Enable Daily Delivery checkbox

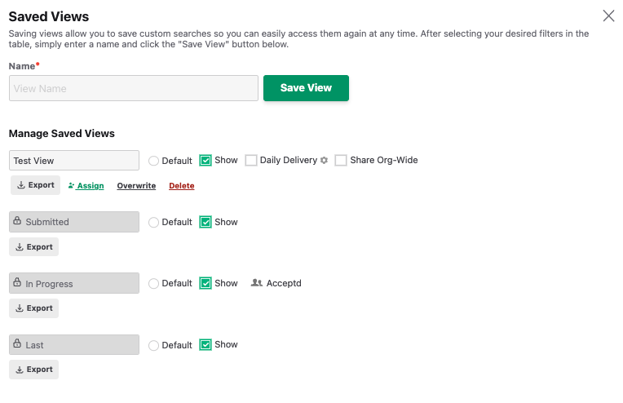click(x=251, y=161)
